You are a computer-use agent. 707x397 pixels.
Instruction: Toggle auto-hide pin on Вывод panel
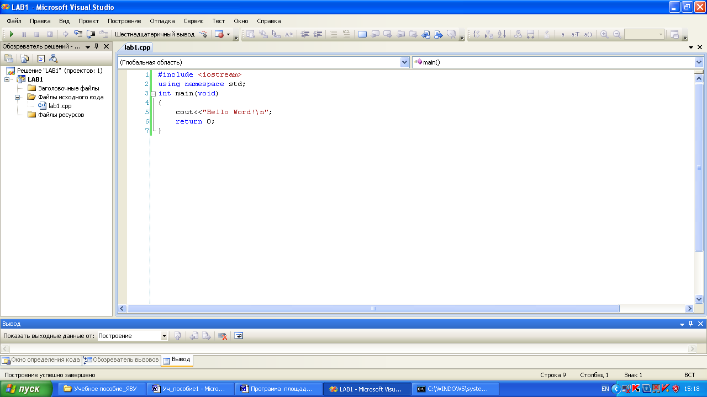coord(690,324)
